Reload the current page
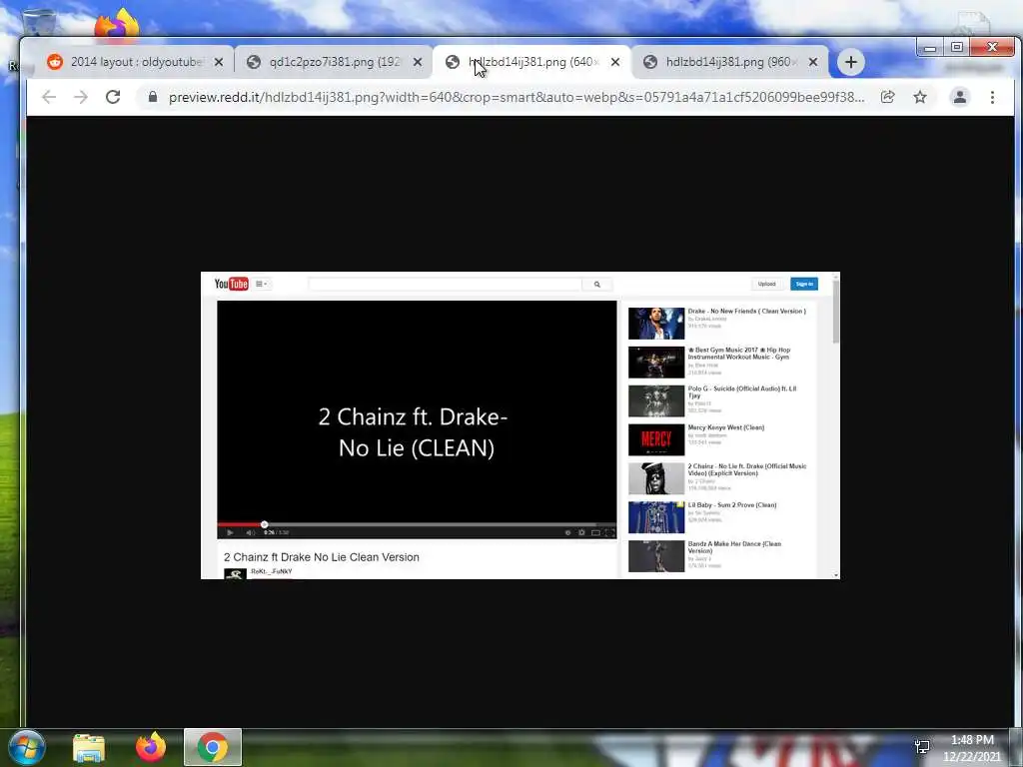Viewport: 1023px width, 767px height. pos(113,97)
